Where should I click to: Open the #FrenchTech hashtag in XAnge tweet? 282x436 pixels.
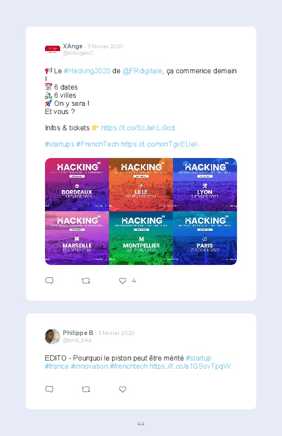[98, 144]
